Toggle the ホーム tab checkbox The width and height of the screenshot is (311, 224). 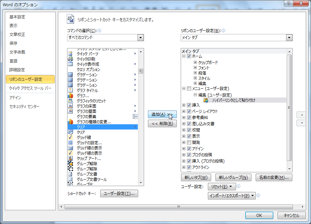coord(189,56)
